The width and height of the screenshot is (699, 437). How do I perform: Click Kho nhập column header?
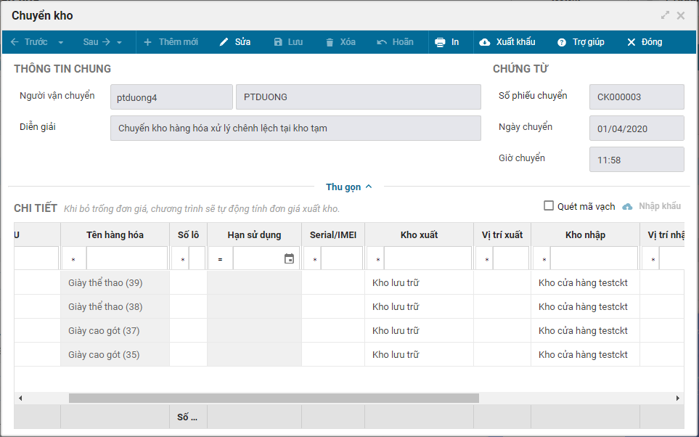click(x=585, y=235)
